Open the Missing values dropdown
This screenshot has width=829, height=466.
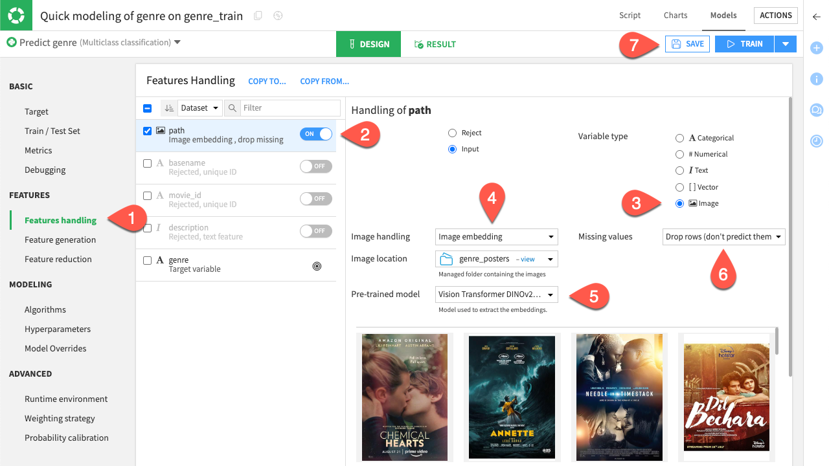pyautogui.click(x=723, y=236)
